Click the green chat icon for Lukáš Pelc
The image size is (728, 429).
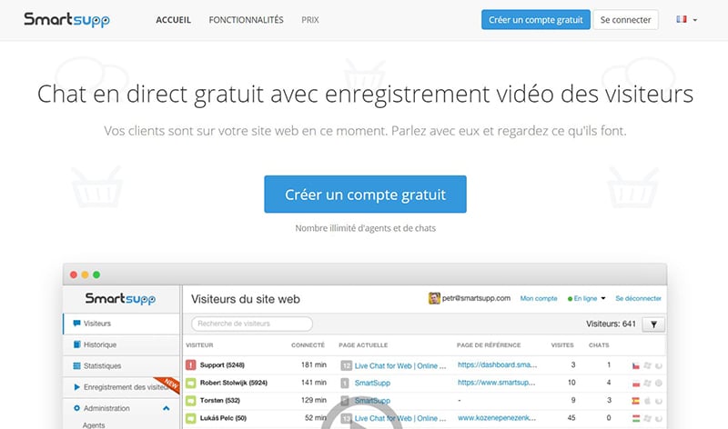tap(190, 418)
